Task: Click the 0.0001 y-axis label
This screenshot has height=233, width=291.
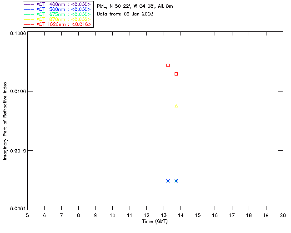Action: click(18, 209)
